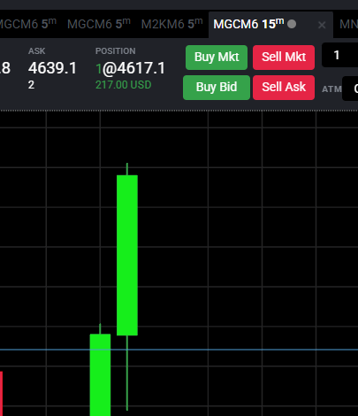
Task: Click the Buy Mkt button
Action: click(x=217, y=58)
